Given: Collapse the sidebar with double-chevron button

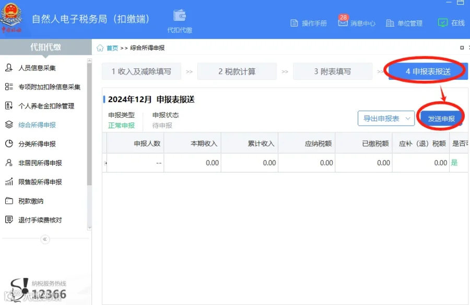Looking at the screenshot, I should (45, 239).
